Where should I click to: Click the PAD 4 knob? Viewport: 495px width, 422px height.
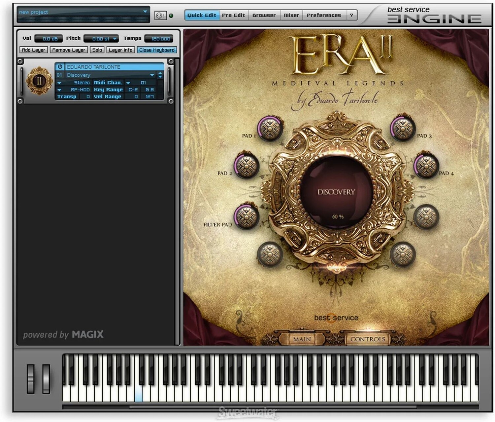coord(426,165)
